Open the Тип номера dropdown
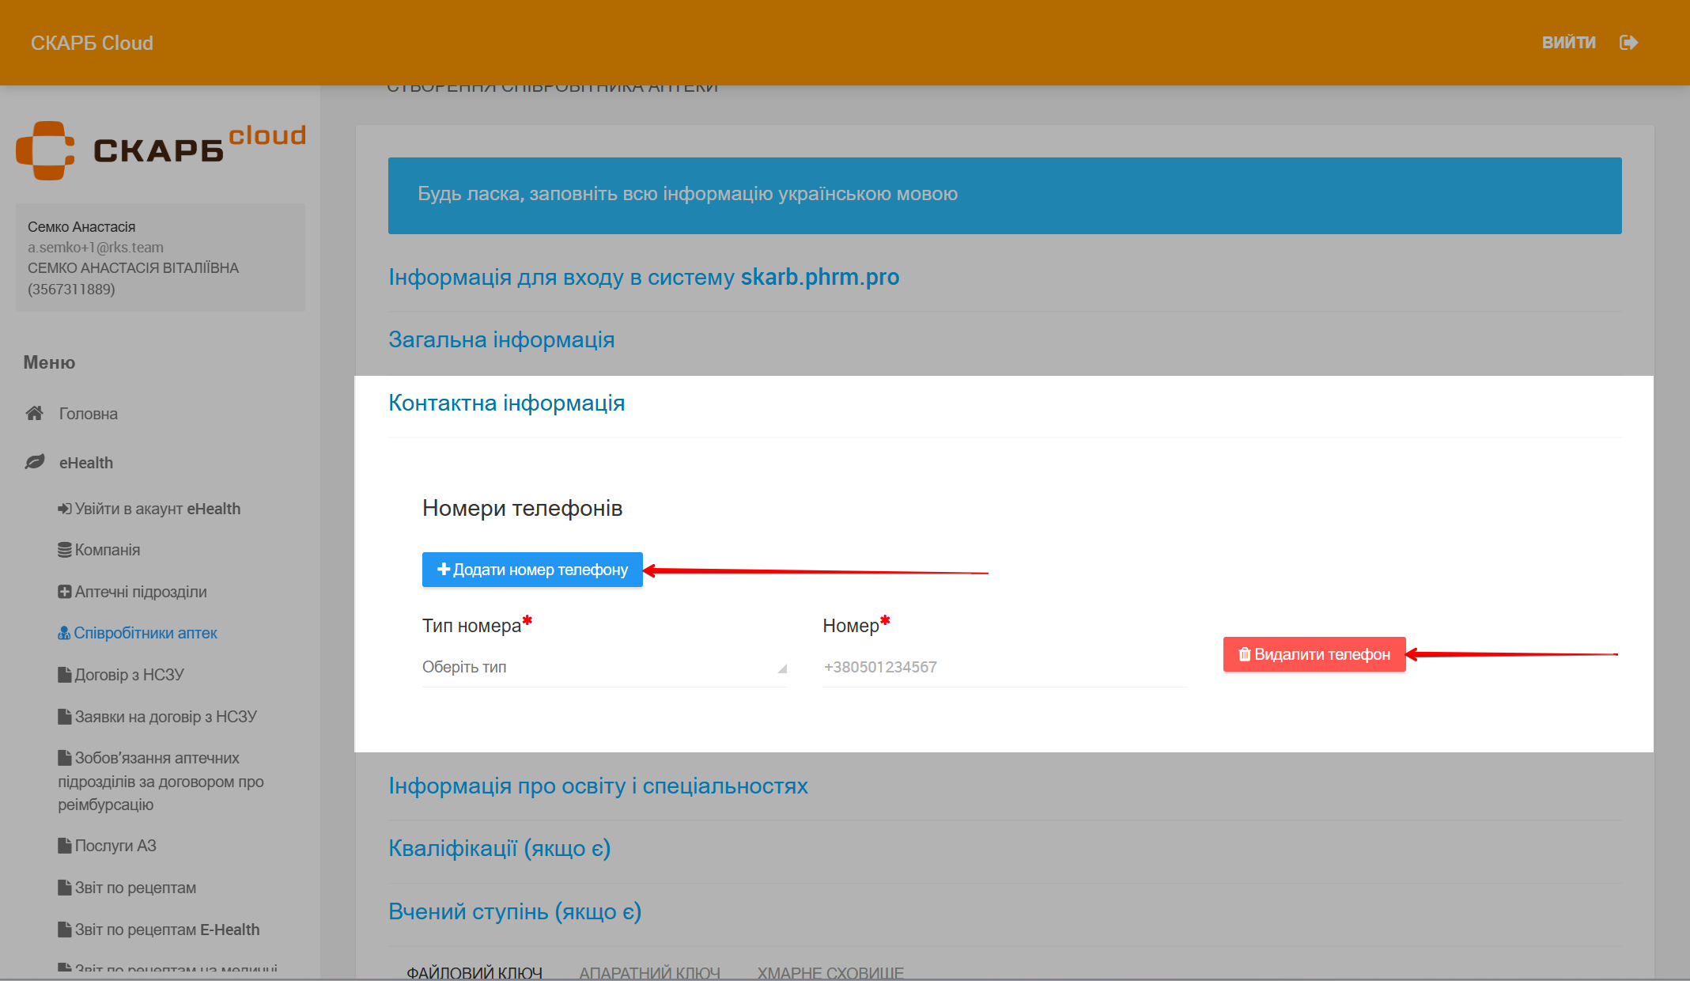Image resolution: width=1690 pixels, height=981 pixels. (604, 667)
